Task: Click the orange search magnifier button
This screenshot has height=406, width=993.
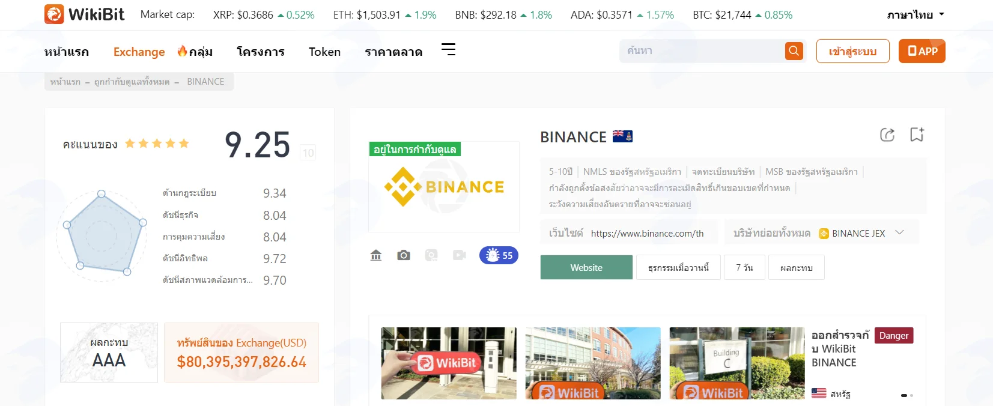Action: click(794, 51)
